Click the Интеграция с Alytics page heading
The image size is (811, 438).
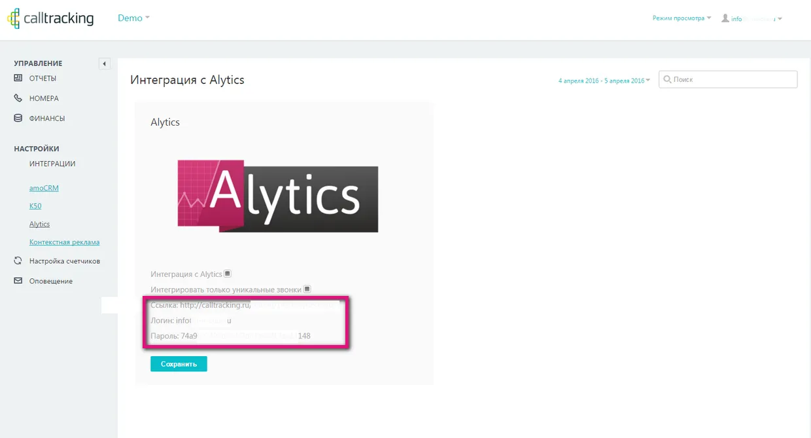[x=187, y=80]
